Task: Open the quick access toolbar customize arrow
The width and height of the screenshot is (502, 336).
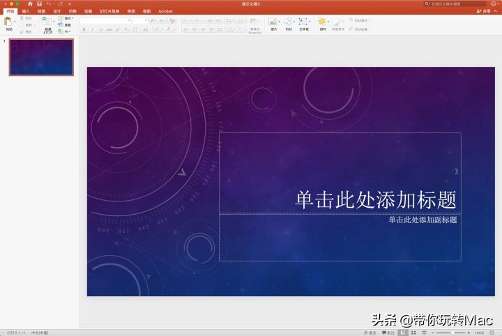Action: tap(70, 4)
